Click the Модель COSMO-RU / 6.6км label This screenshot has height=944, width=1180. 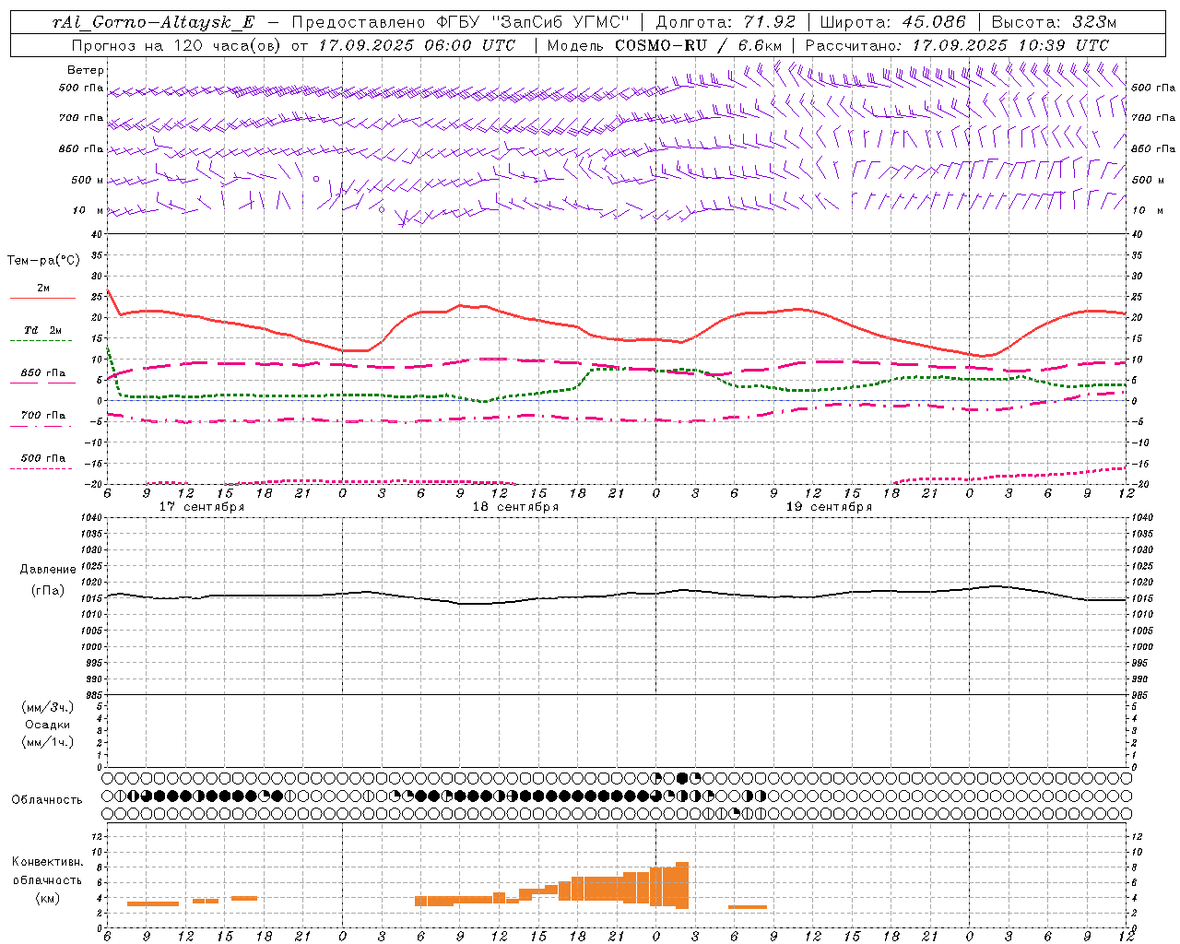pyautogui.click(x=664, y=45)
